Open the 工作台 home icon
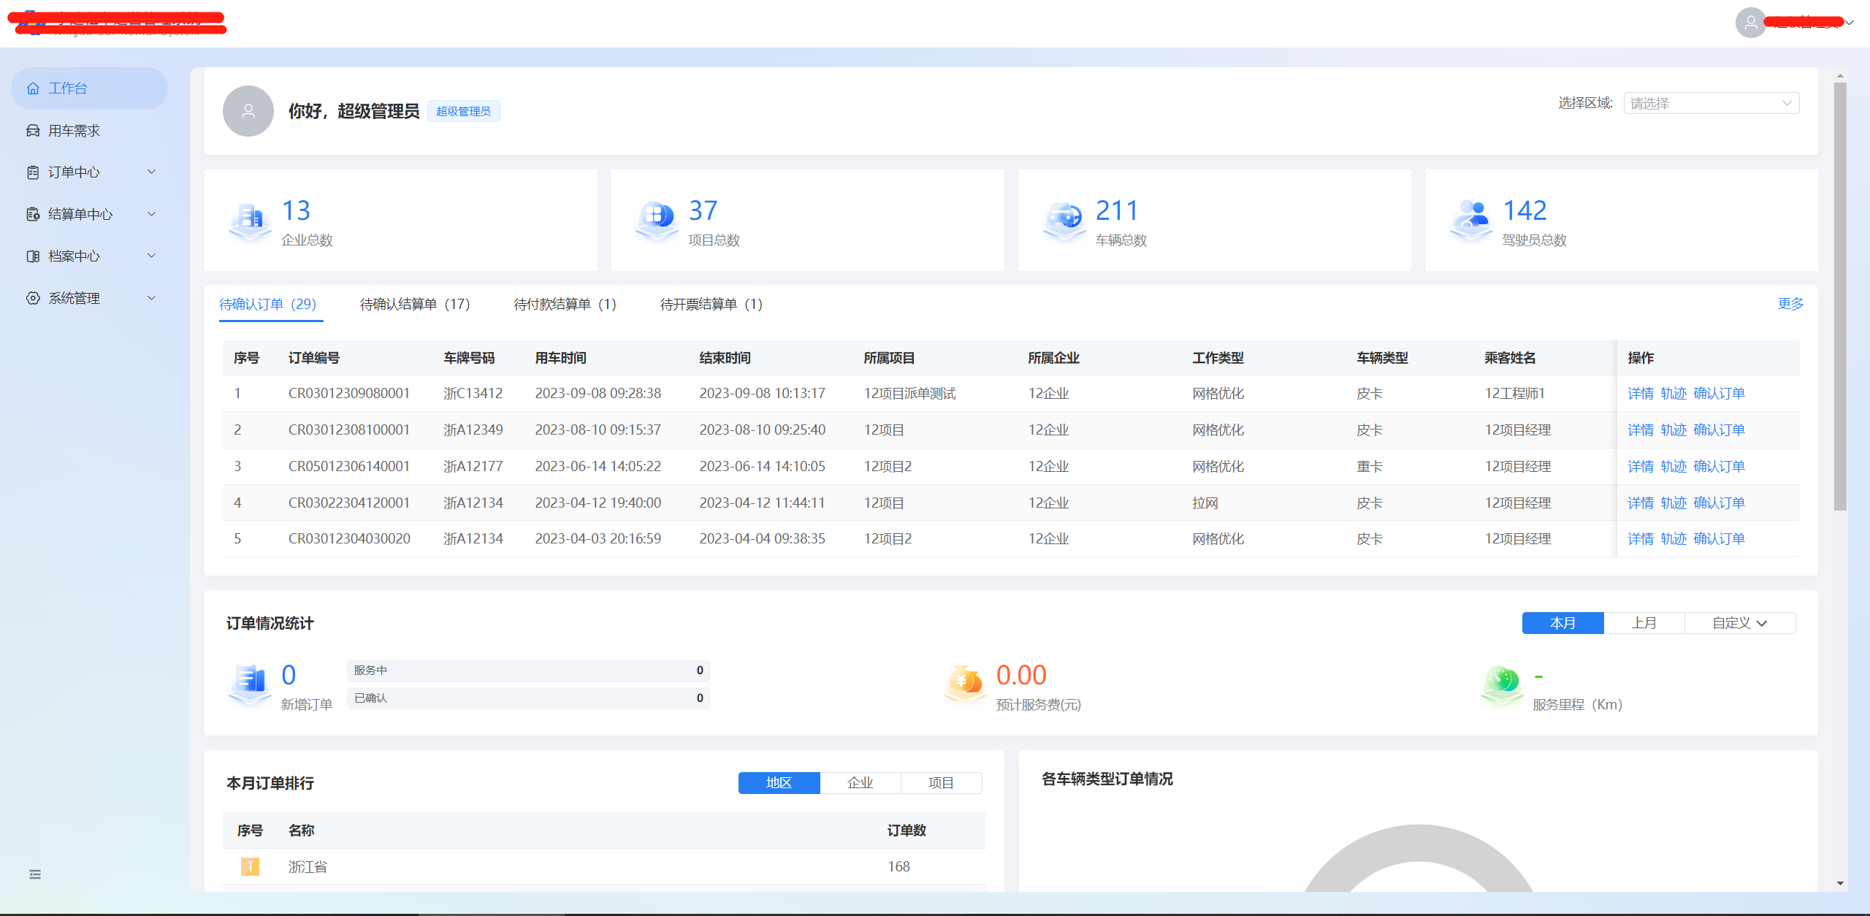The image size is (1870, 916). point(33,88)
